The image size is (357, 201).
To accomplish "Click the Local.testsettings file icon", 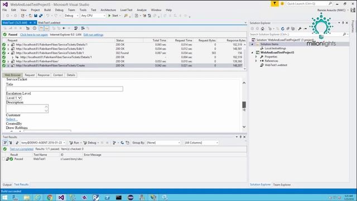I will pyautogui.click(x=262, y=49).
